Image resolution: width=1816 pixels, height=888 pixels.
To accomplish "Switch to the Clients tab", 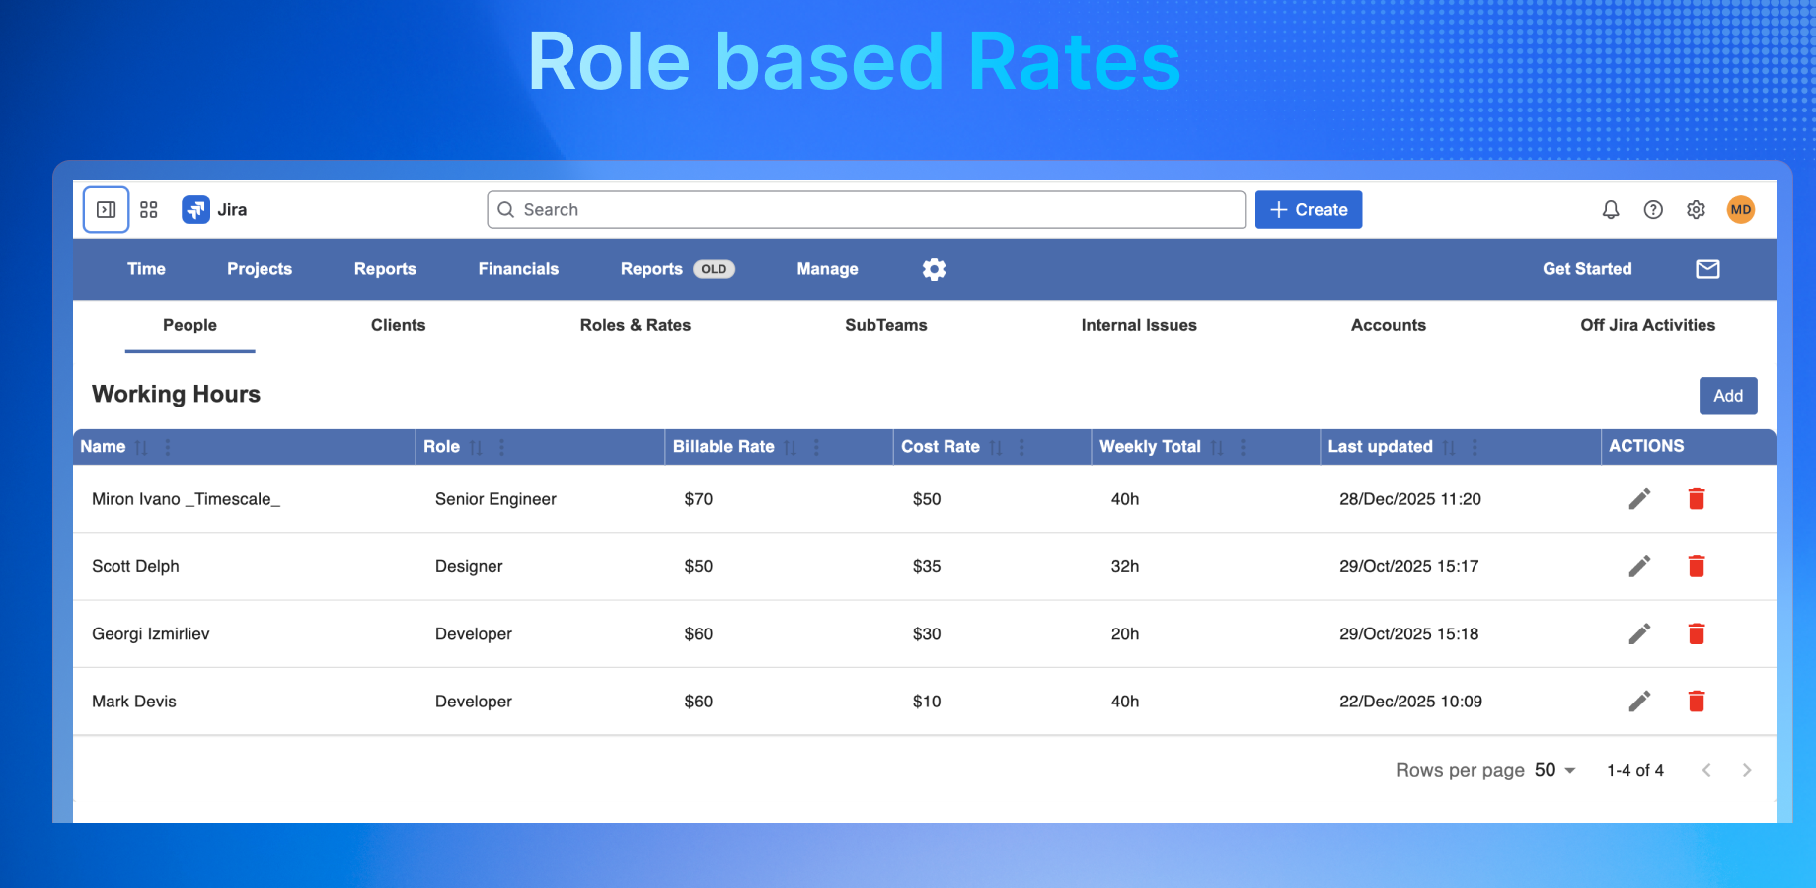I will 398,325.
